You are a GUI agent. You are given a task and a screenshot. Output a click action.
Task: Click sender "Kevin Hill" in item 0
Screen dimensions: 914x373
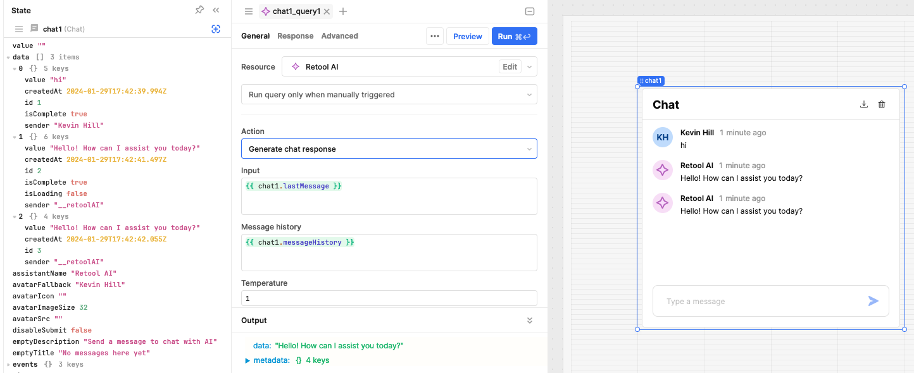pyautogui.click(x=78, y=125)
